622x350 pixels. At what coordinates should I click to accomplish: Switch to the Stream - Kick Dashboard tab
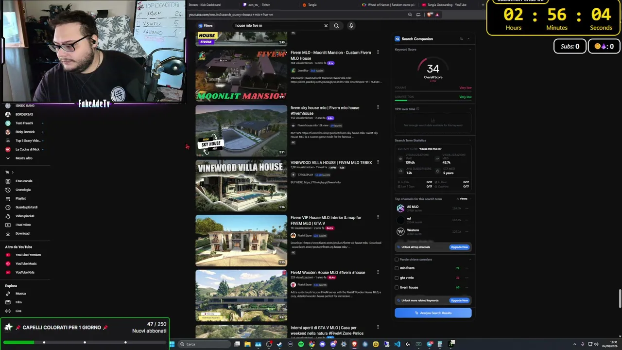204,5
